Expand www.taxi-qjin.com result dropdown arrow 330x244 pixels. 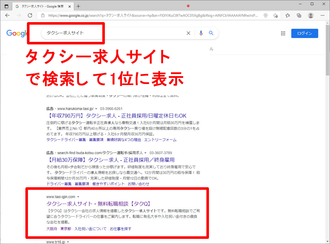click(78, 197)
